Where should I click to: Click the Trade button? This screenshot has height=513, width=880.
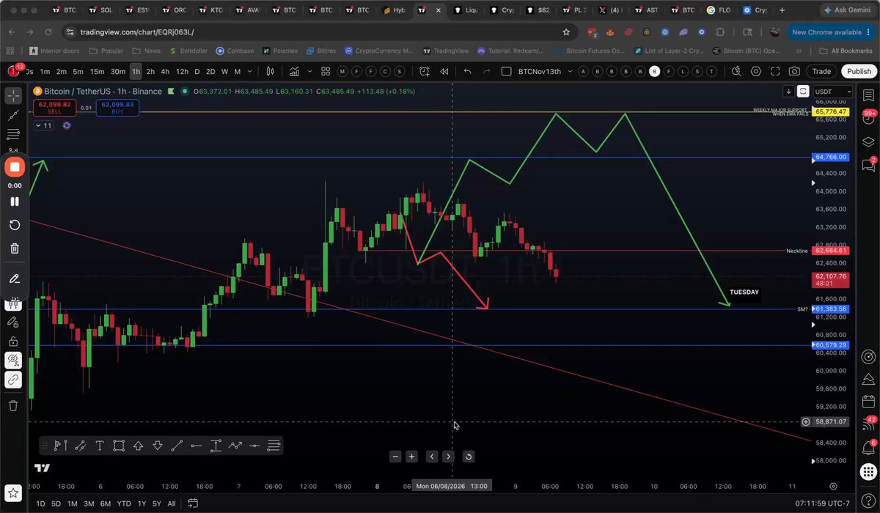pos(821,71)
